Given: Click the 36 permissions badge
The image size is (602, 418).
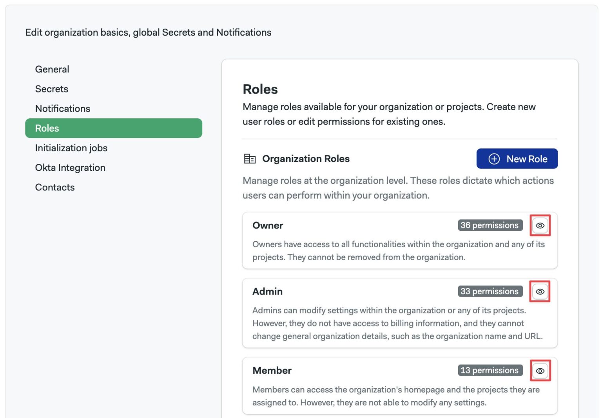Looking at the screenshot, I should click(490, 225).
